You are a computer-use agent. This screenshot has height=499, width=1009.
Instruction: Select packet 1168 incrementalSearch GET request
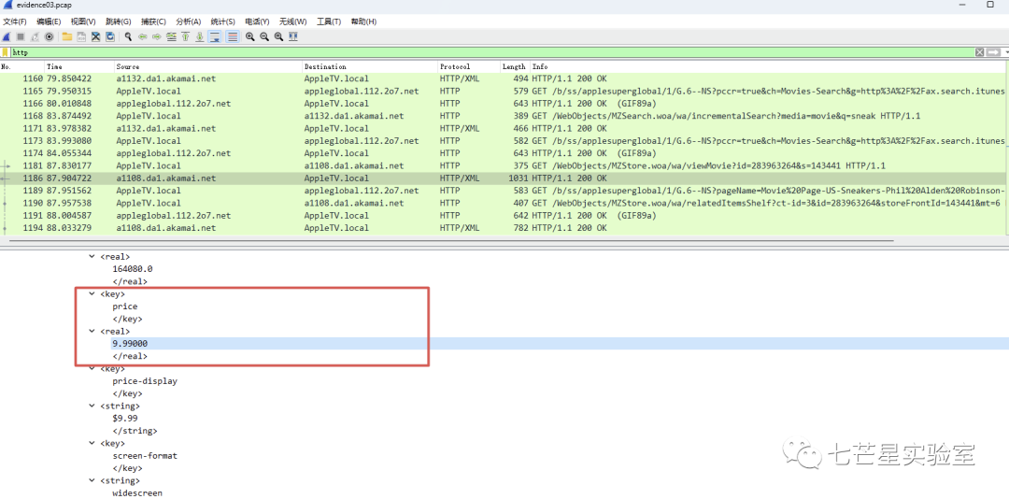coord(502,116)
